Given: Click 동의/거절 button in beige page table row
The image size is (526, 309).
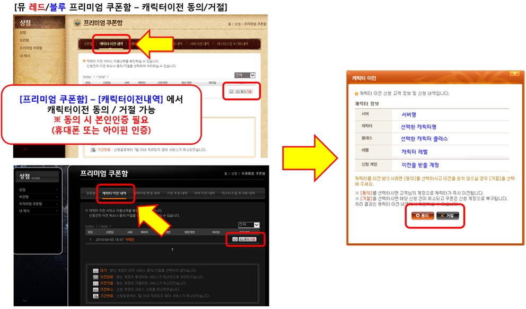Looking at the screenshot, I should [x=244, y=92].
